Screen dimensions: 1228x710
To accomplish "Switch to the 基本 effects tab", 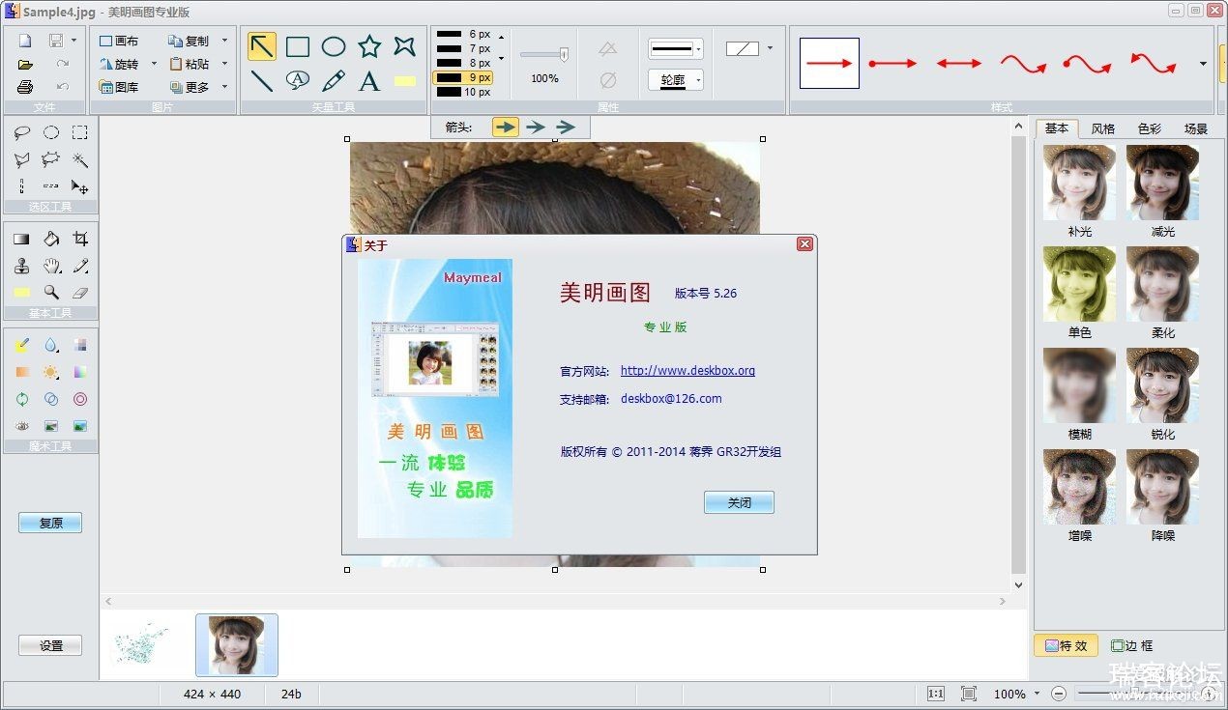I will click(x=1057, y=128).
